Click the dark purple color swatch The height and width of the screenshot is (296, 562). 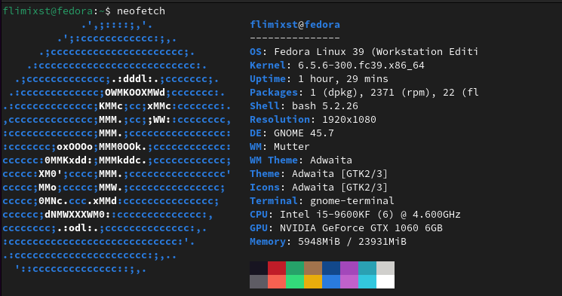pyautogui.click(x=349, y=268)
